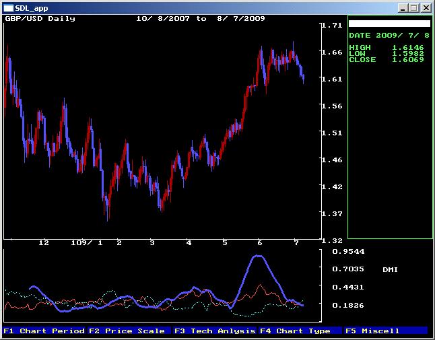
Task: Click the 0.4431 DMI scale value
Action: tap(348, 287)
